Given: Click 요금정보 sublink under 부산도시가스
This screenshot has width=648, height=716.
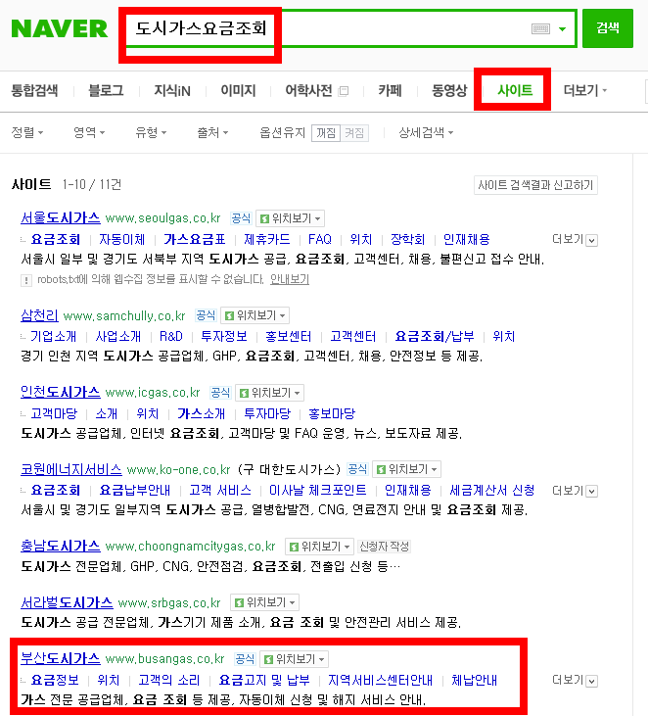Looking at the screenshot, I should tap(55, 681).
